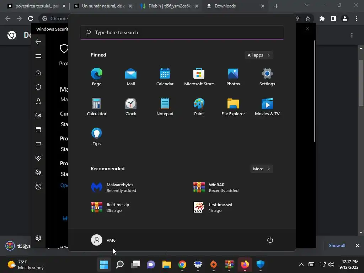Toggle Windows Security hamburger navigation menu
Viewport: 364px width, 273px height.
[38, 56]
